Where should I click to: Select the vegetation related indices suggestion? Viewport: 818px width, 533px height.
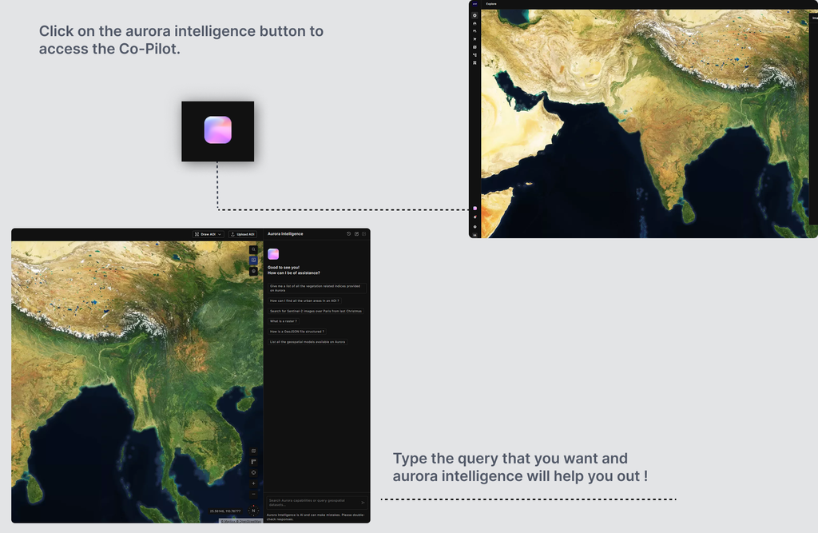tap(316, 288)
